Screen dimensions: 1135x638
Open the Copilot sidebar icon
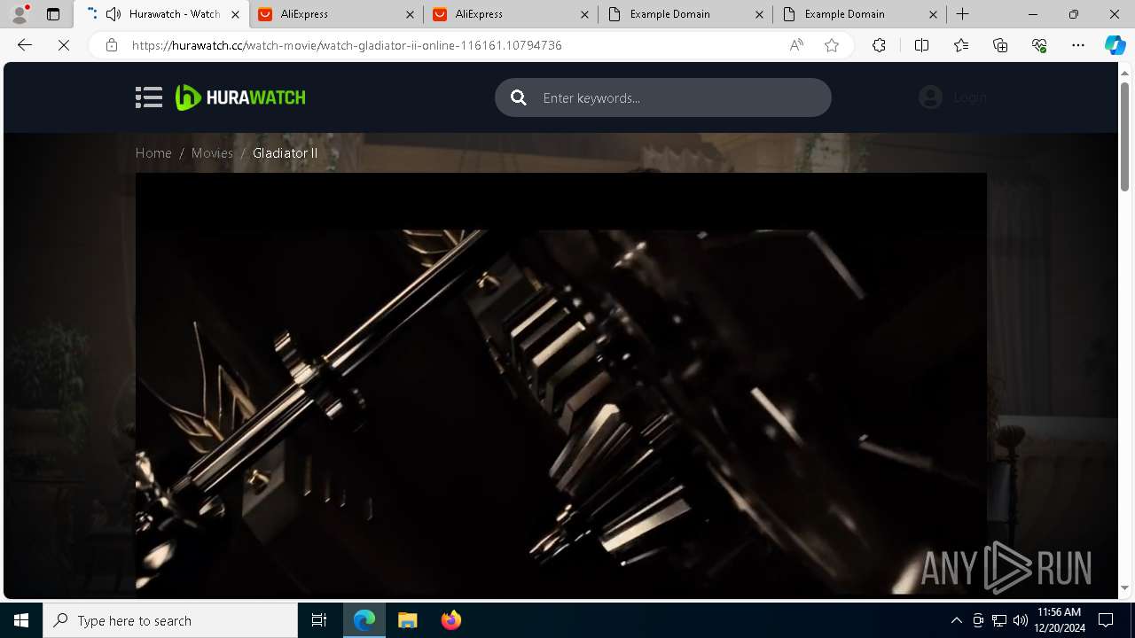click(1115, 45)
